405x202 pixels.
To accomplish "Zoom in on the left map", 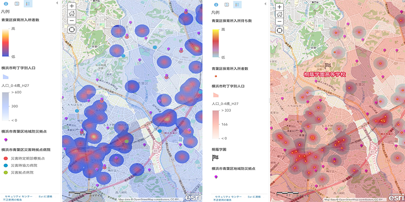I will point(72,6).
